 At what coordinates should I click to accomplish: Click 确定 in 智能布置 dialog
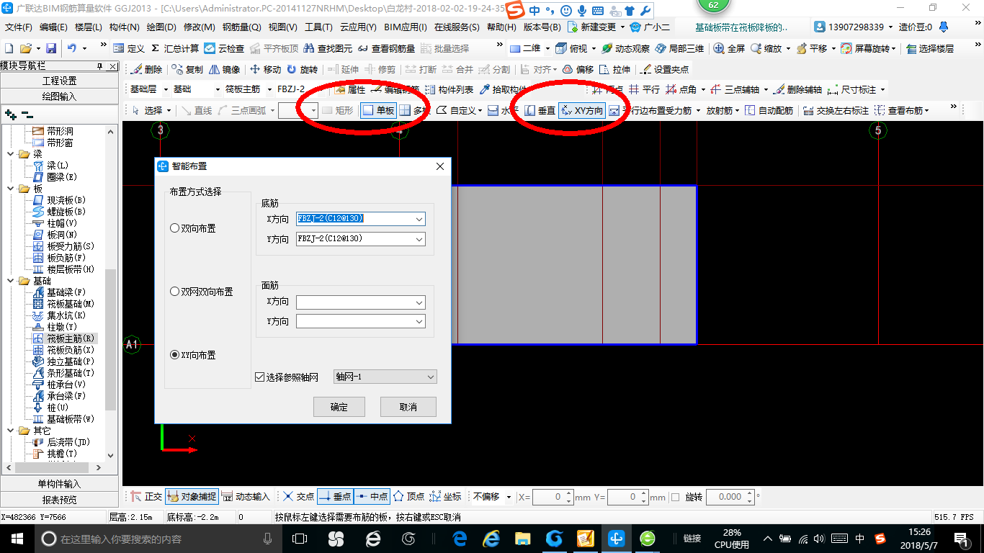click(339, 407)
